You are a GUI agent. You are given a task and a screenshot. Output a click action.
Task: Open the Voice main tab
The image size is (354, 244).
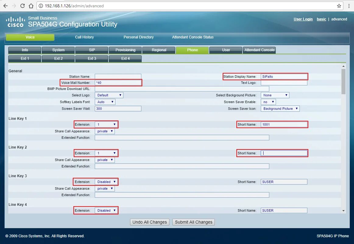tap(30, 37)
